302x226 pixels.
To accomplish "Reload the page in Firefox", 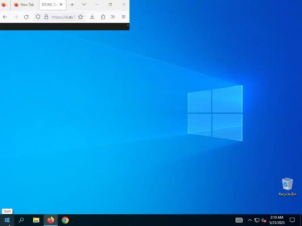I will (x=26, y=17).
